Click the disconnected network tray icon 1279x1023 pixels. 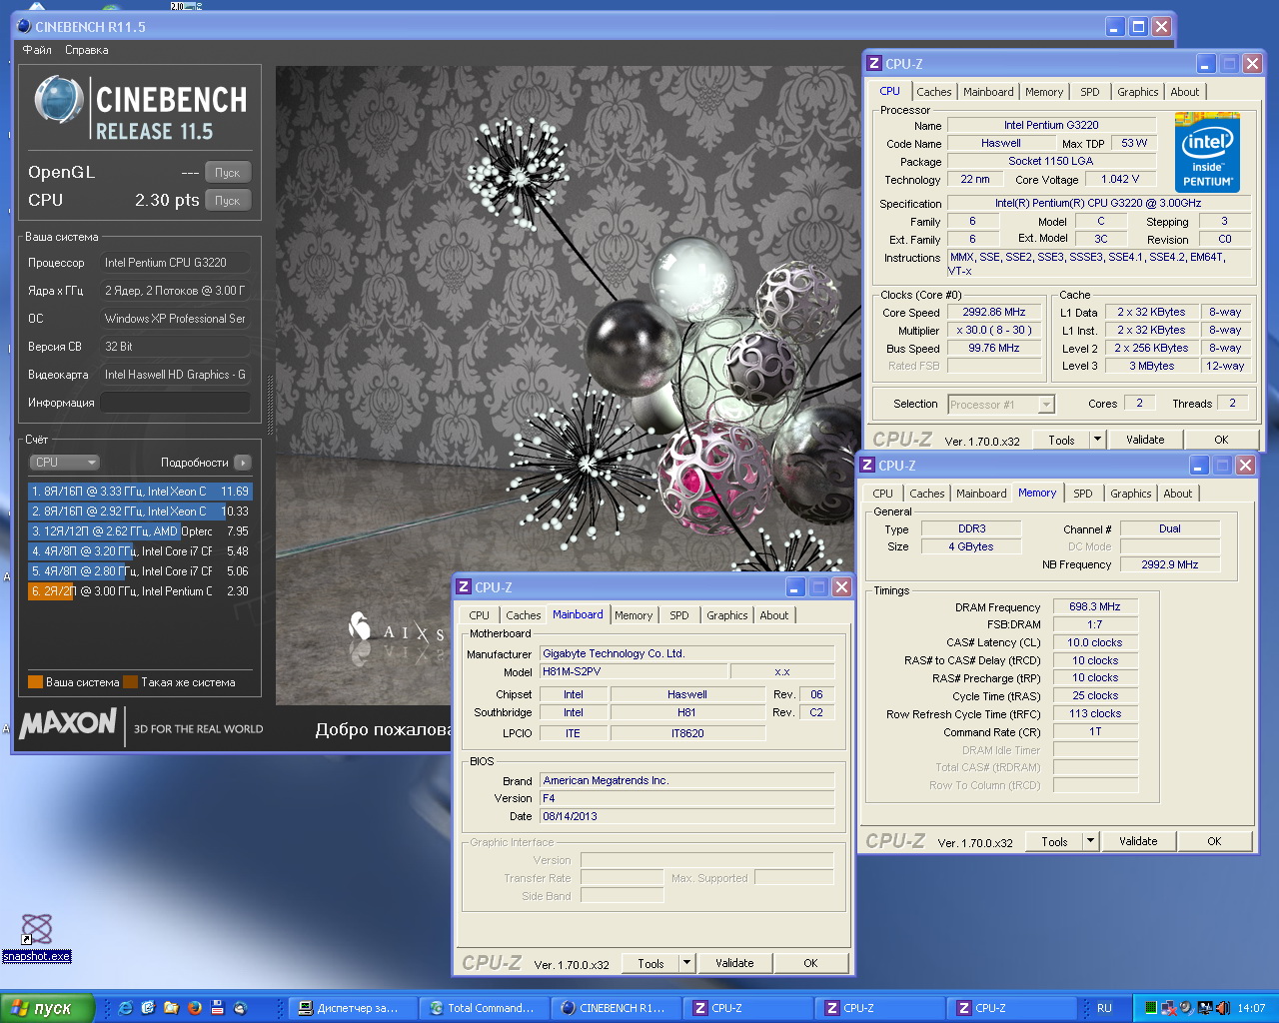[x=1169, y=1008]
